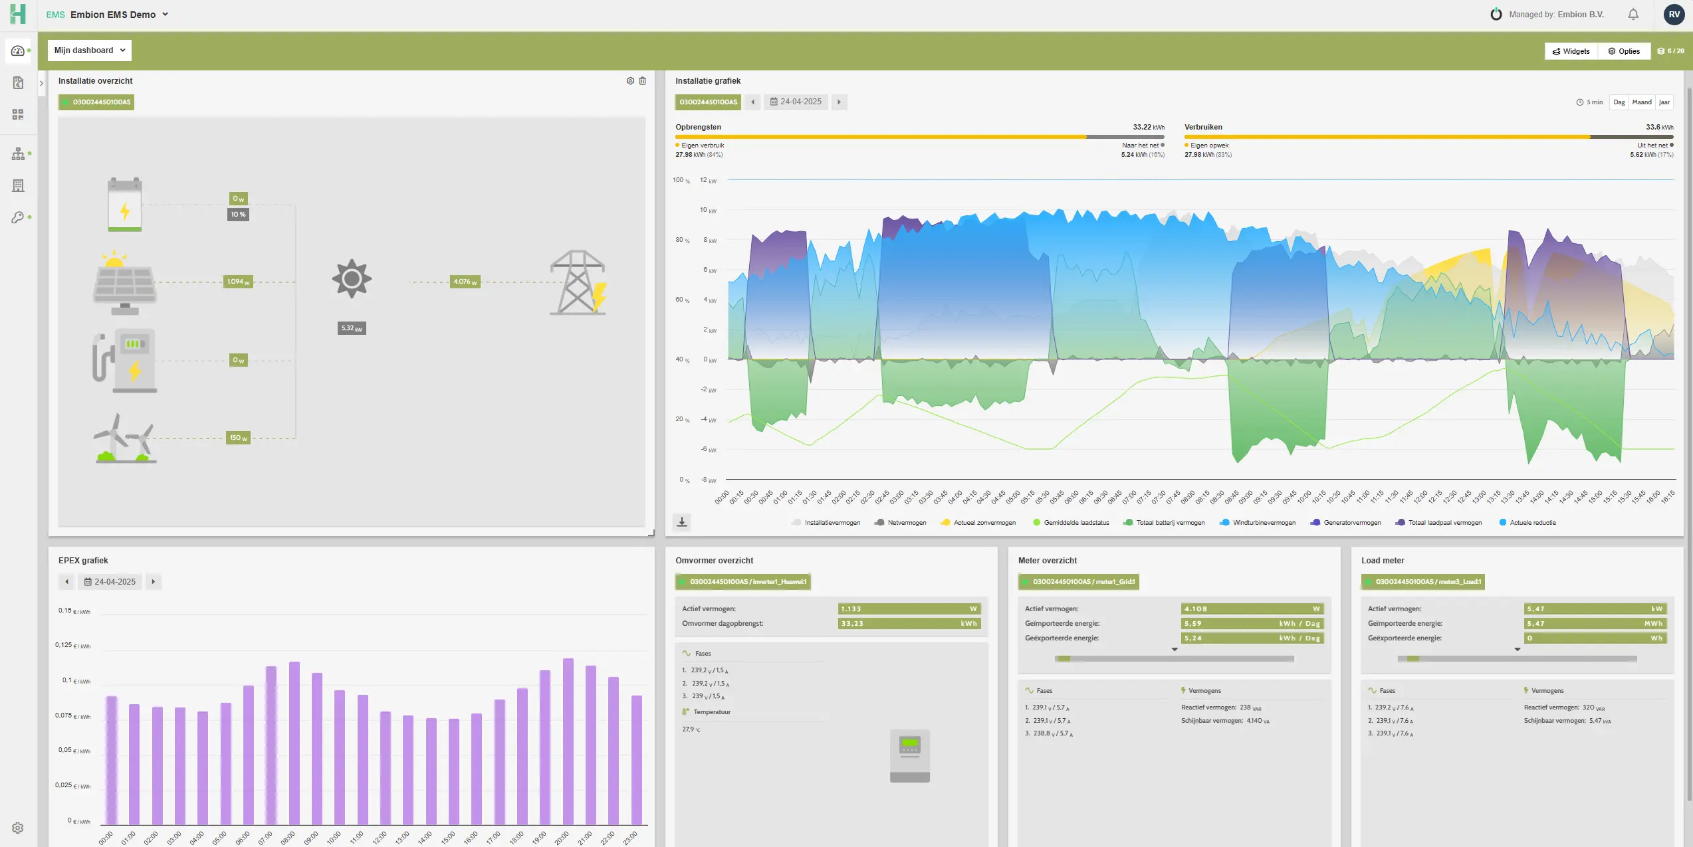This screenshot has height=847, width=1693.
Task: Open EPEX grafiek date picker 24-04-2025
Action: point(110,582)
